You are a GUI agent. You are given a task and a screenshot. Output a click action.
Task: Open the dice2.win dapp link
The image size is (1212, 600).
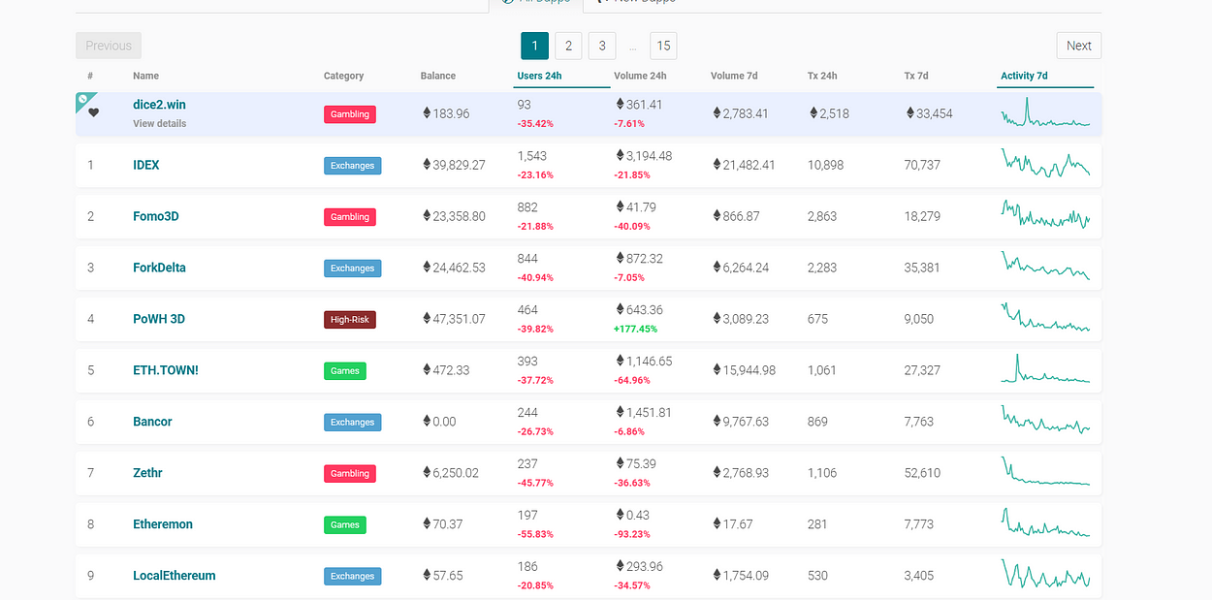[x=159, y=104]
